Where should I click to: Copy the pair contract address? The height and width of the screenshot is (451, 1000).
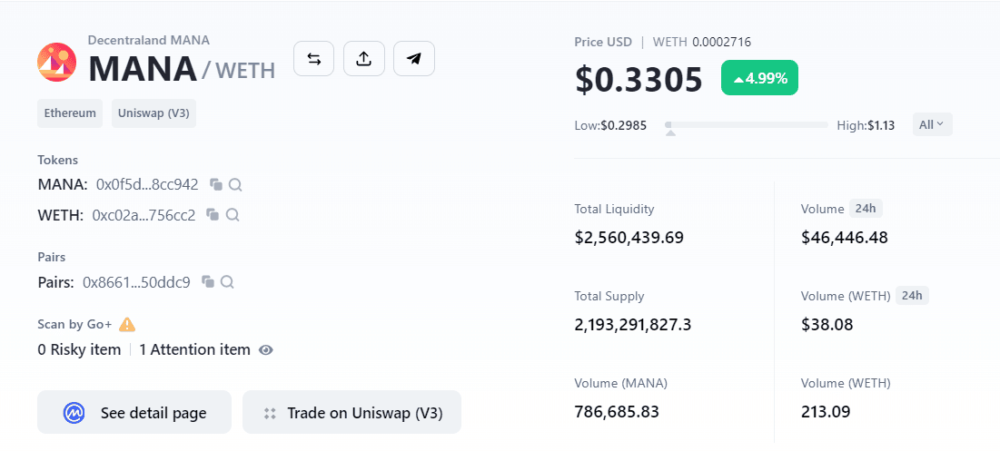208,281
